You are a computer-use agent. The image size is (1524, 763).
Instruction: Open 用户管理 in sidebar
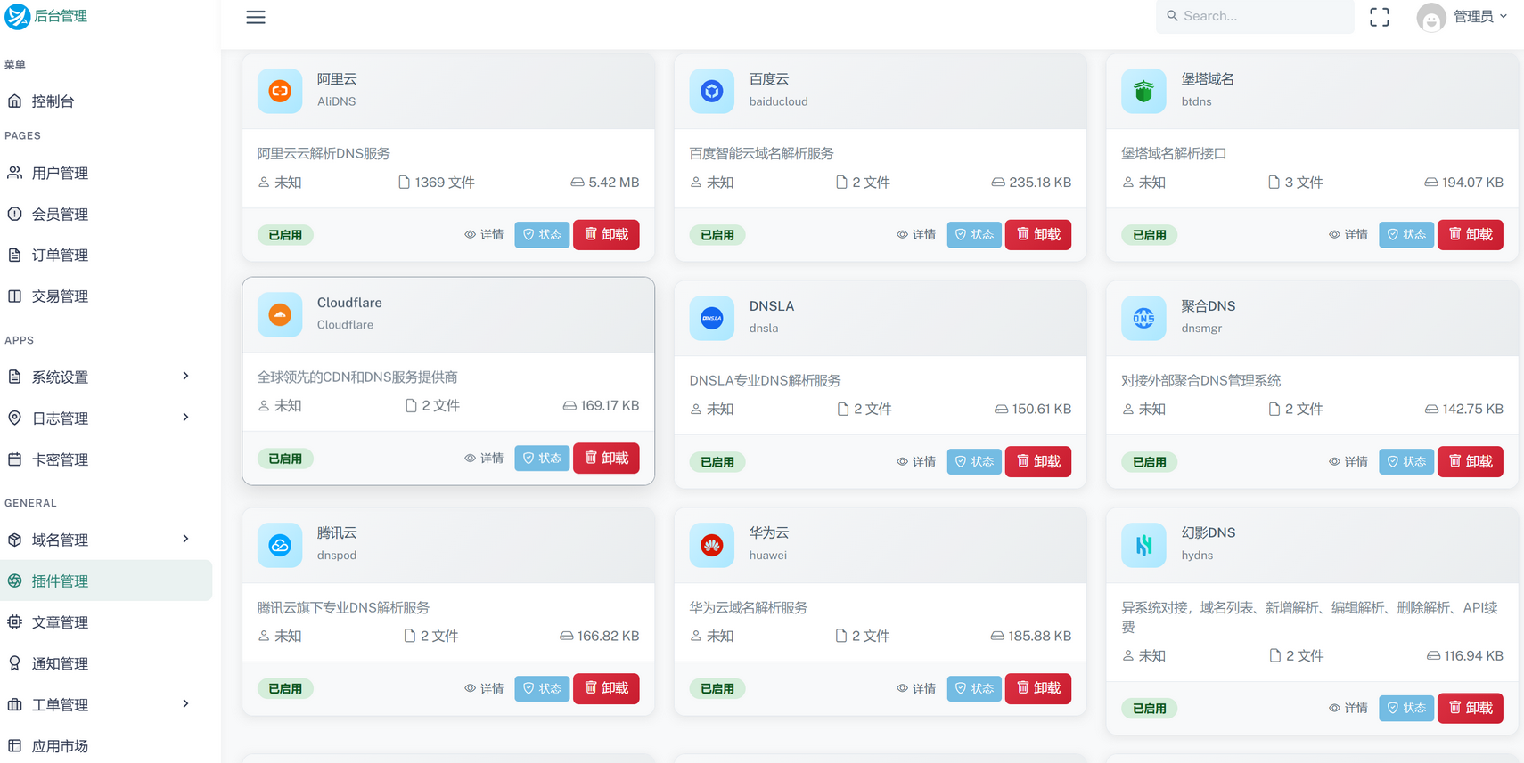tap(106, 173)
